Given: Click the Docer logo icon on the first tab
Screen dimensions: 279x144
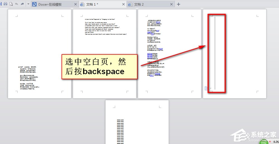Looking at the screenshot, I should (x=34, y=4).
